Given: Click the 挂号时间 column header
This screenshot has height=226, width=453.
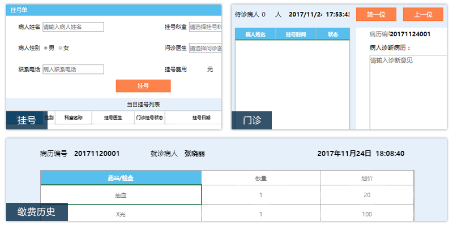Looking at the screenshot, I should [x=296, y=34].
